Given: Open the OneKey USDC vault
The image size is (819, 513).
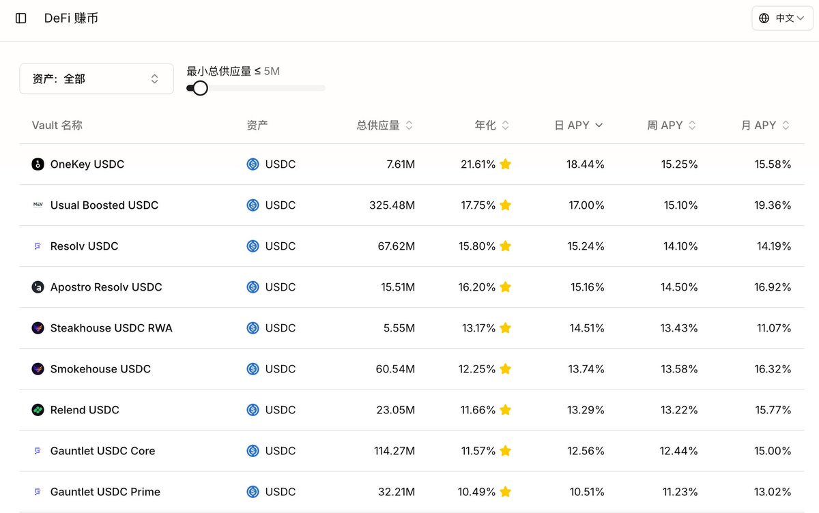Looking at the screenshot, I should [87, 164].
